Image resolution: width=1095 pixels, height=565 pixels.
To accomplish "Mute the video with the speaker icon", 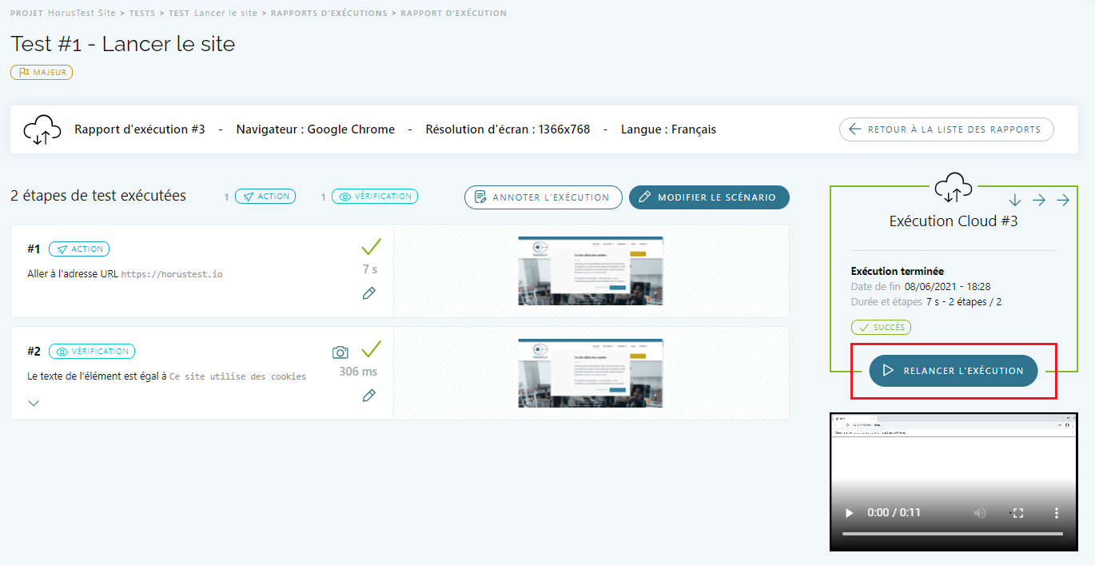I will tap(980, 513).
